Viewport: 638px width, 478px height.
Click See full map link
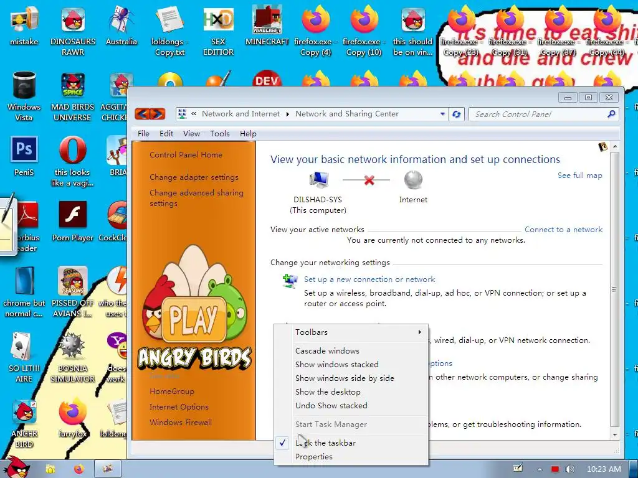pos(580,175)
